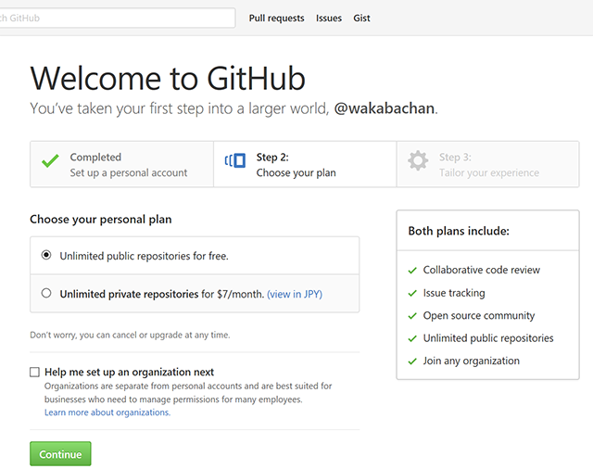Screen dimensions: 593x469
Task: Click the Completed personal account step tab
Action: (121, 164)
